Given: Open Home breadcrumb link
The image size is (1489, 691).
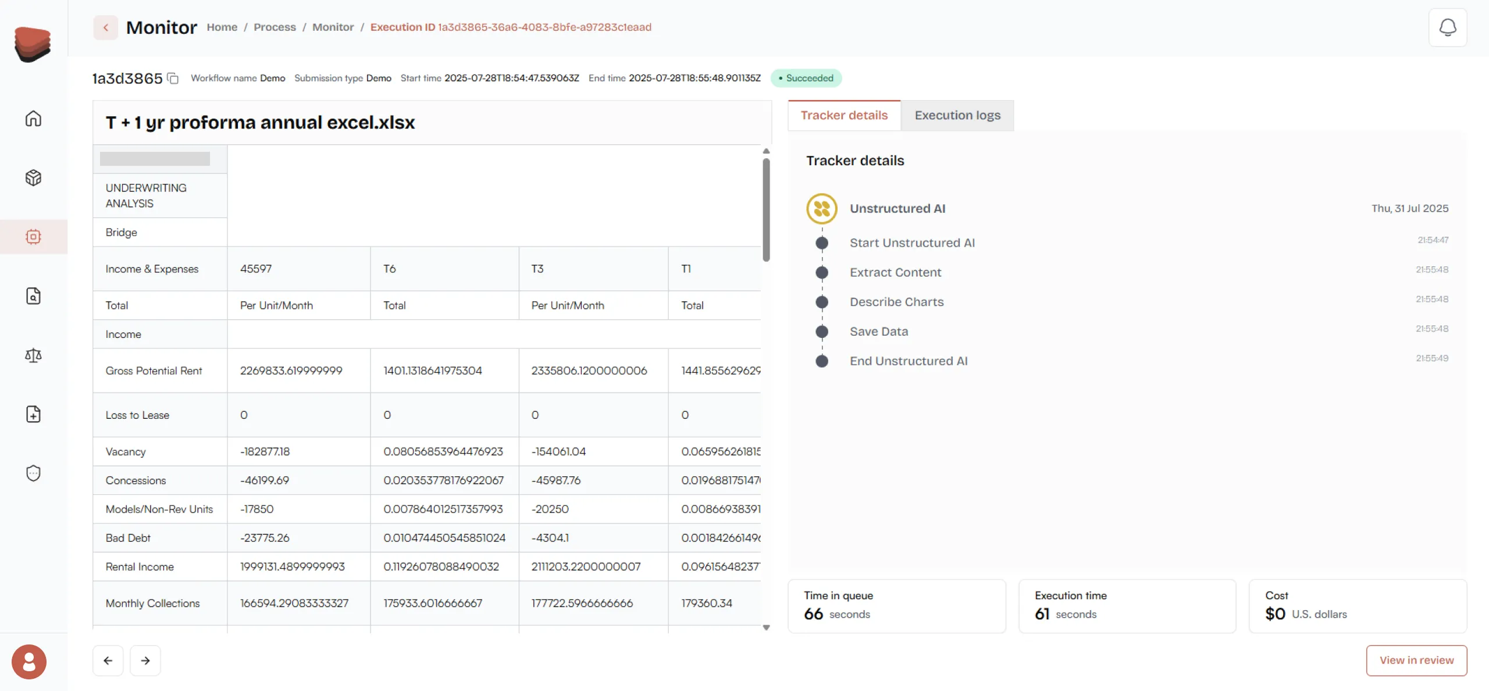Looking at the screenshot, I should pos(222,27).
